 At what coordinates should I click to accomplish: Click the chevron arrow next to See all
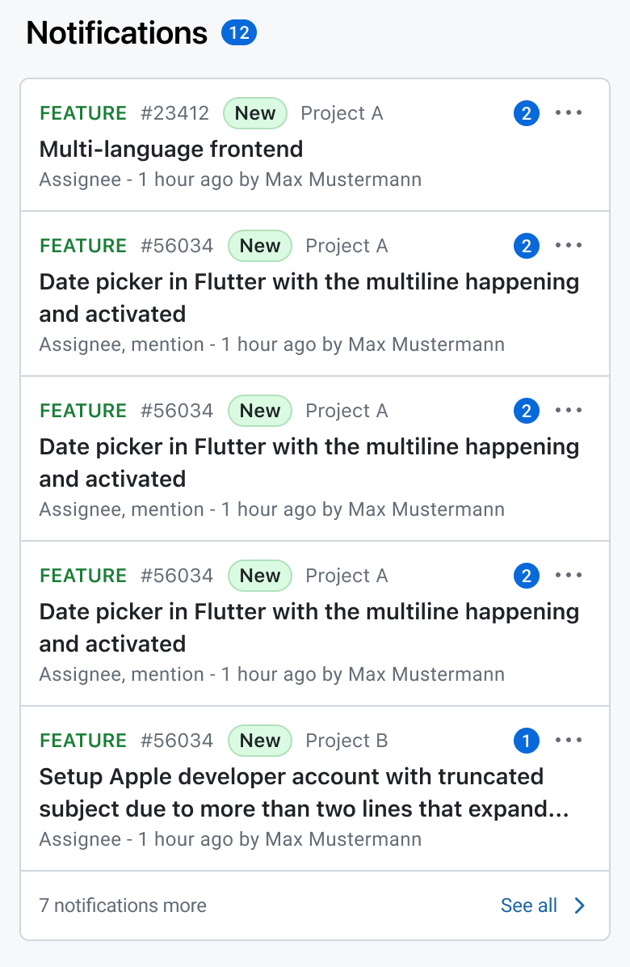(579, 906)
